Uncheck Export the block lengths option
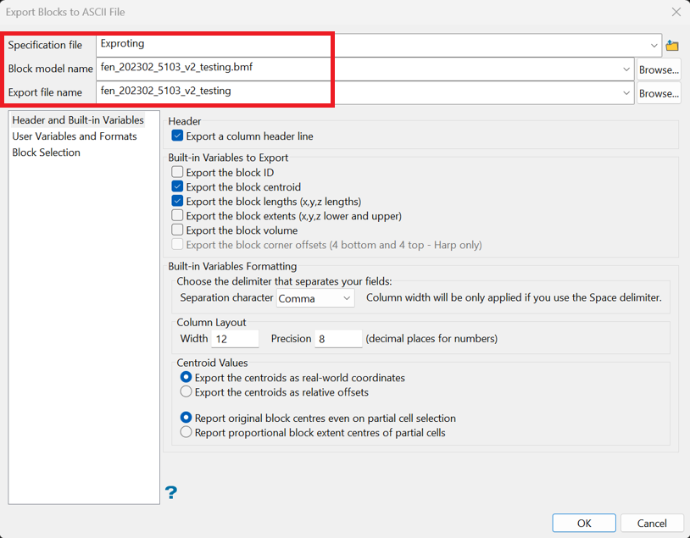Screen dimensions: 690x538 pos(176,201)
